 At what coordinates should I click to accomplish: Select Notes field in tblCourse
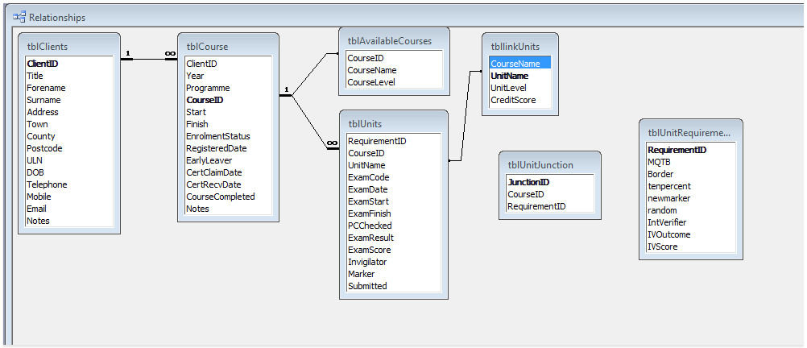point(228,209)
